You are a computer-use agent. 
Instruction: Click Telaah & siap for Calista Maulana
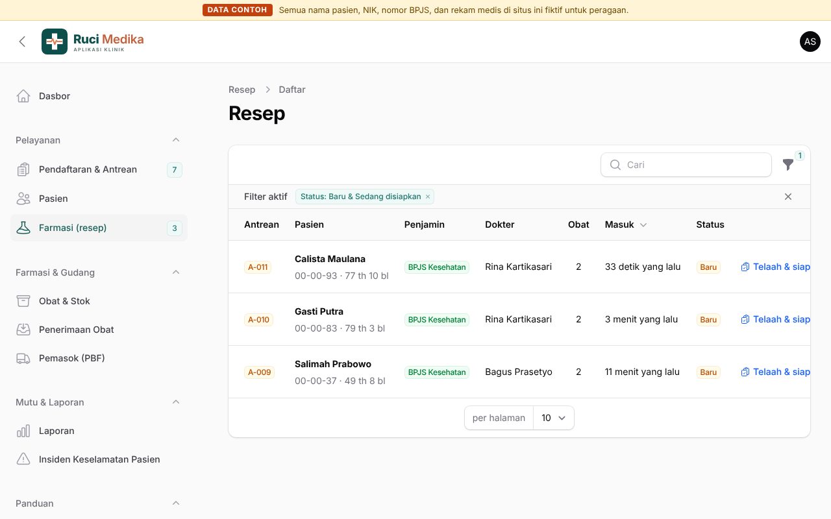tap(775, 267)
